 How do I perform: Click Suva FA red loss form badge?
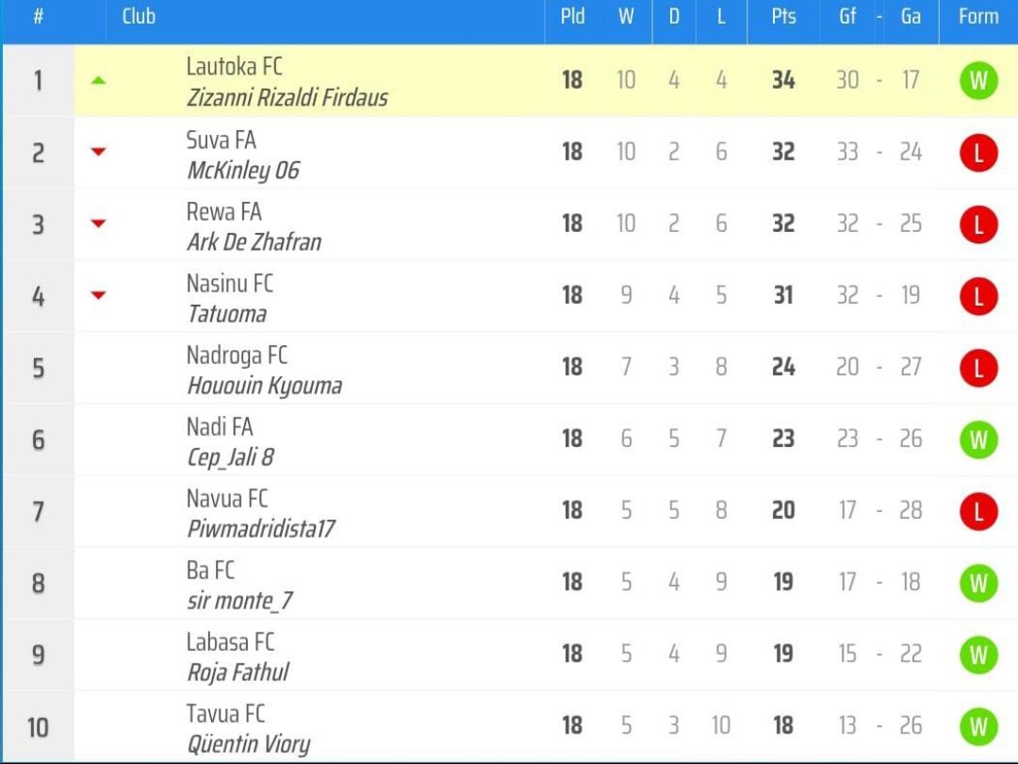pyautogui.click(x=978, y=153)
